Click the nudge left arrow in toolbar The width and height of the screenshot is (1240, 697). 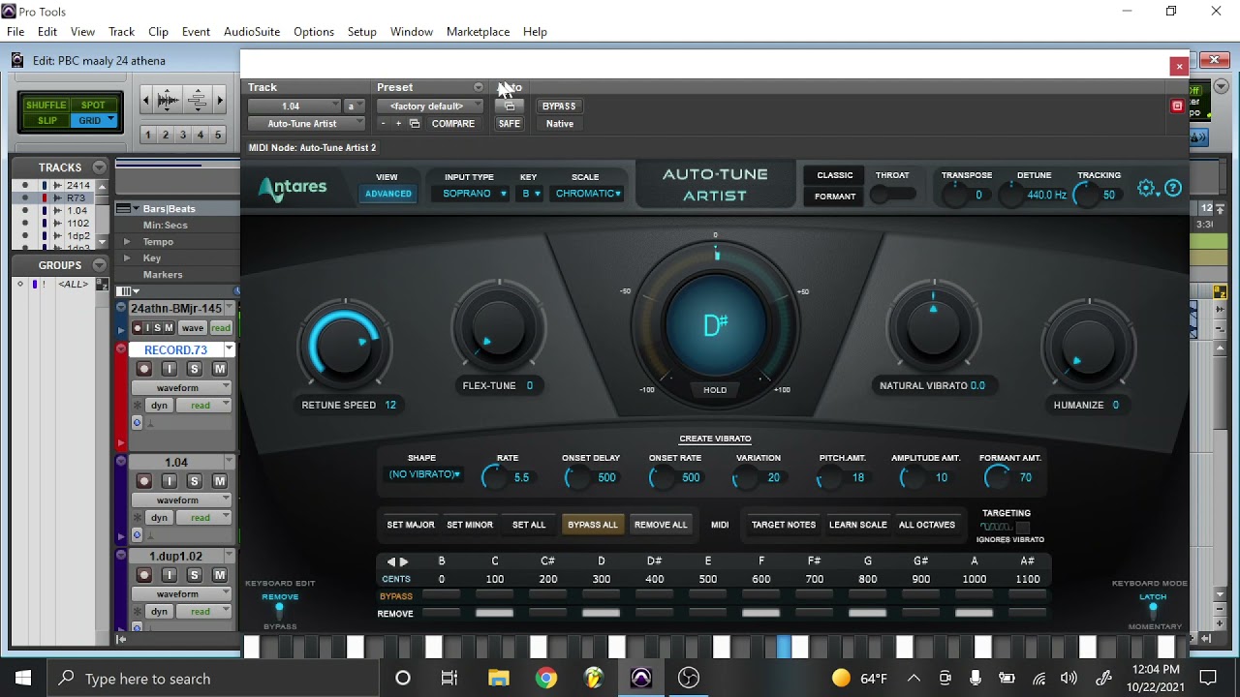pyautogui.click(x=145, y=100)
